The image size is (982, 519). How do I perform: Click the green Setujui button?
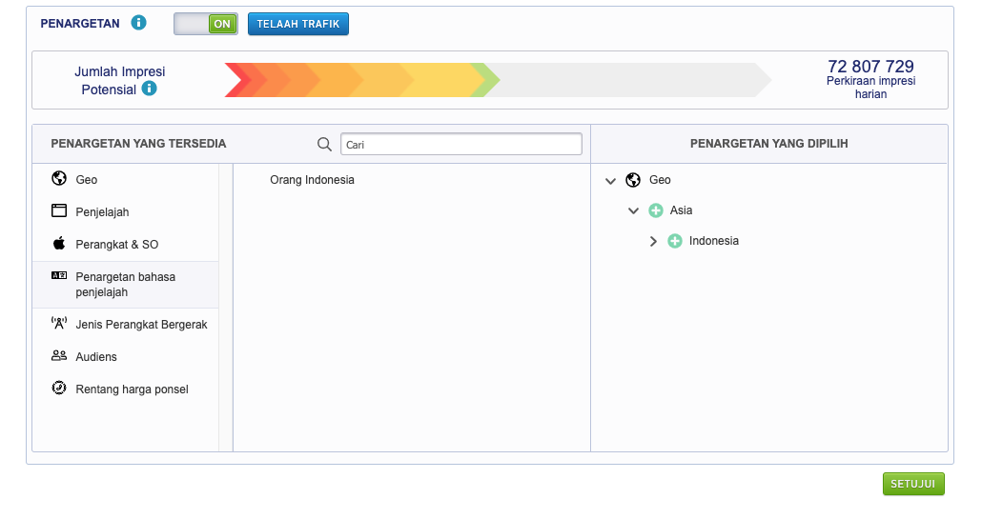coord(912,484)
